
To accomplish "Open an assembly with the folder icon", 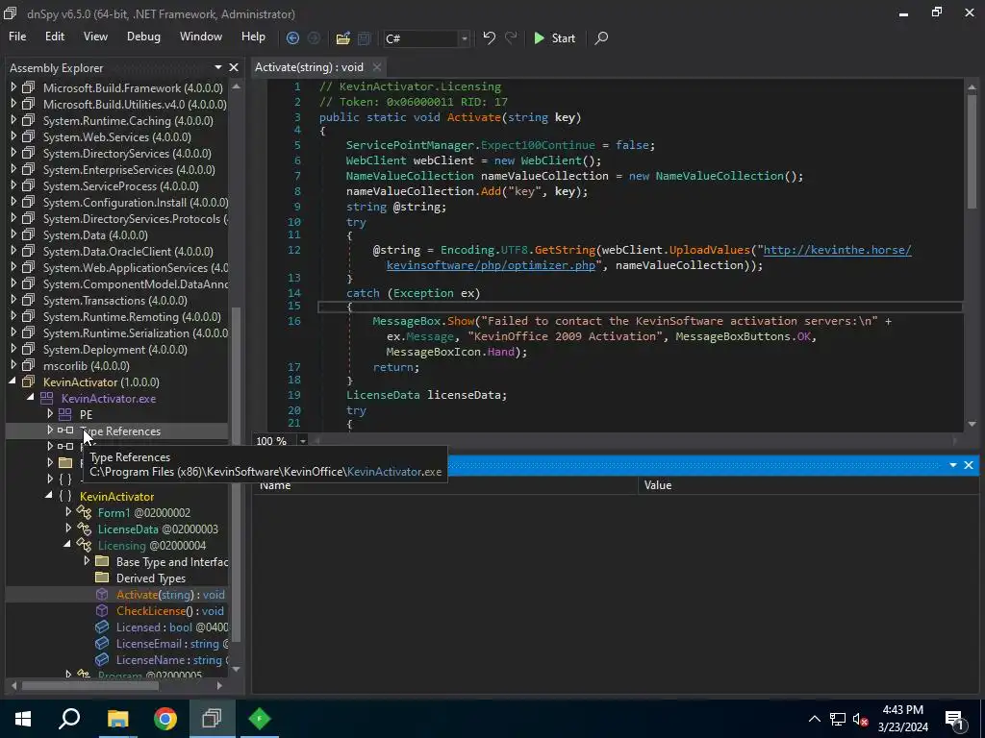I will (x=343, y=38).
